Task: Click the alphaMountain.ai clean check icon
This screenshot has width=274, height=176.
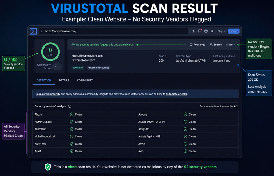Action: click(x=72, y=136)
